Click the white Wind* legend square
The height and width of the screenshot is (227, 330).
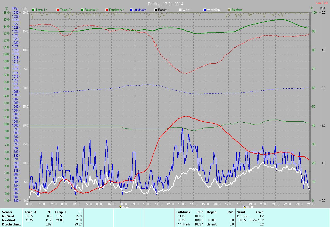[x=180, y=10]
